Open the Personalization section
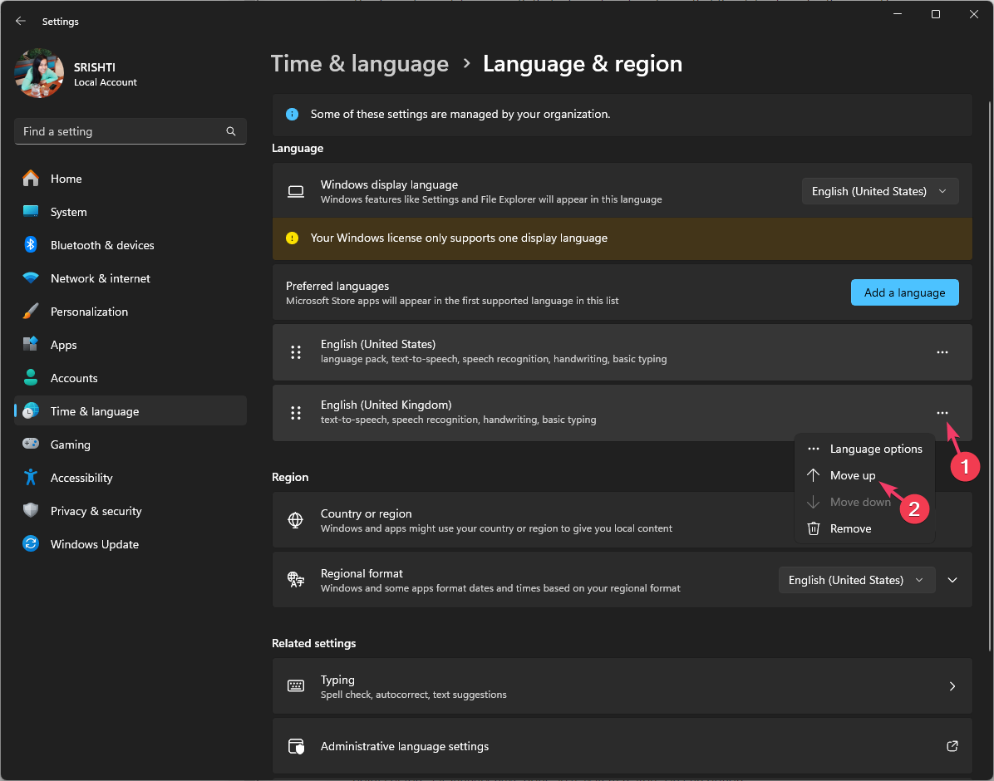Viewport: 994px width, 781px height. pyautogui.click(x=89, y=312)
